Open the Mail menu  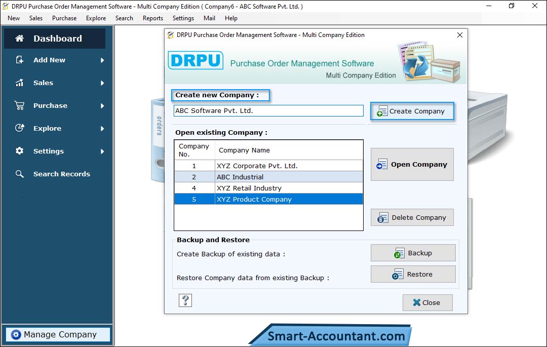pos(209,18)
